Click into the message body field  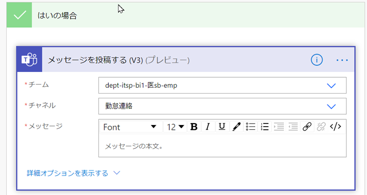point(222,146)
